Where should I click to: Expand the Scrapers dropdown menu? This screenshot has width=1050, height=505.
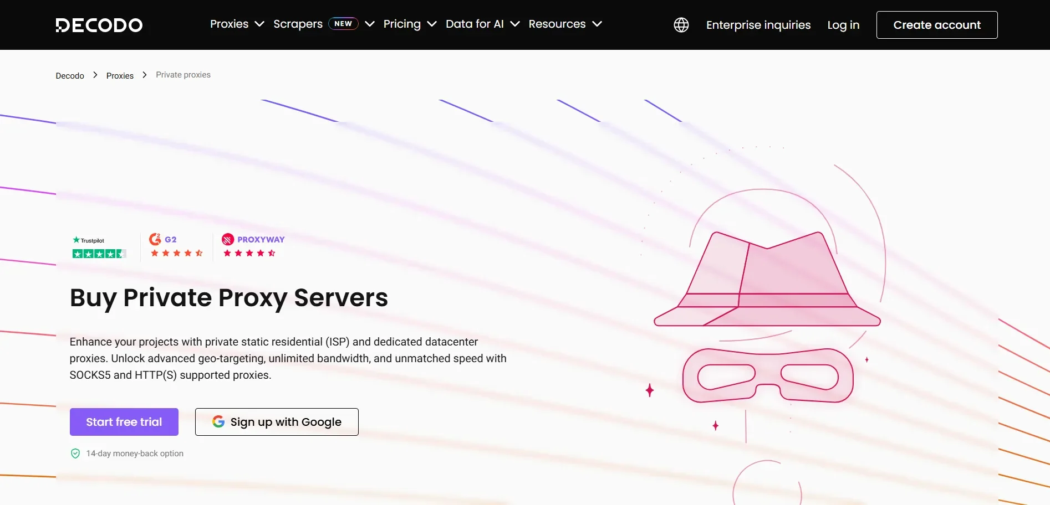[x=323, y=24]
